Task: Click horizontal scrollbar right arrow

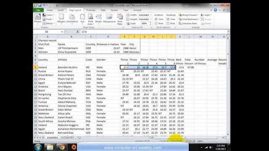Action: tap(223, 138)
